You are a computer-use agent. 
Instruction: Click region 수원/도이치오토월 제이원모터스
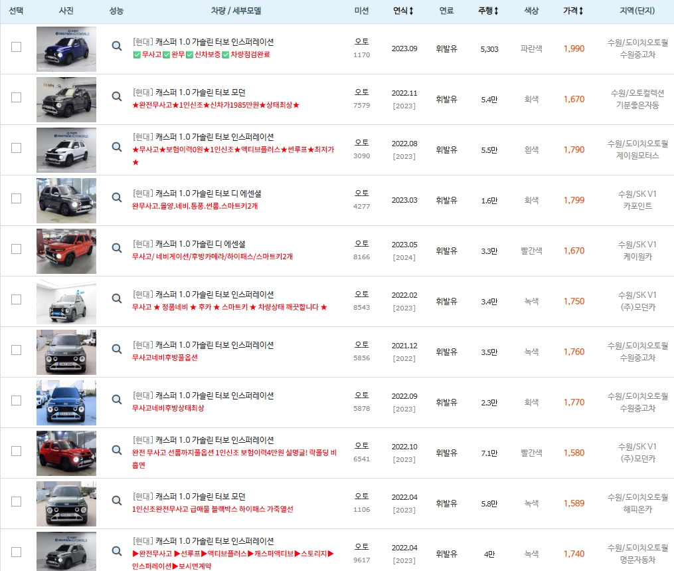pyautogui.click(x=637, y=150)
